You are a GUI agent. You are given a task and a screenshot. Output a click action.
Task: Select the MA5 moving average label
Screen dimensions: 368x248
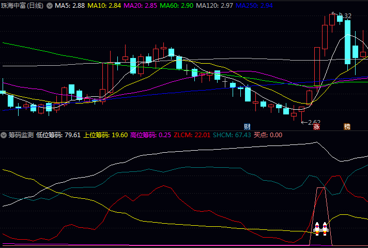click(x=70, y=6)
